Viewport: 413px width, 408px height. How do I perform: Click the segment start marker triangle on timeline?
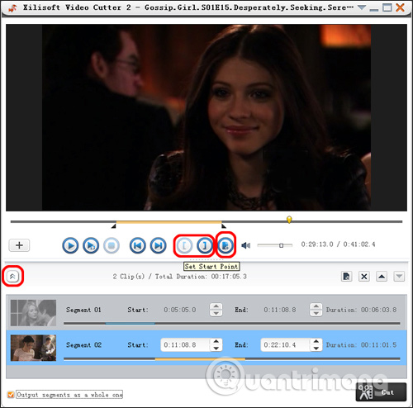pyautogui.click(x=113, y=226)
